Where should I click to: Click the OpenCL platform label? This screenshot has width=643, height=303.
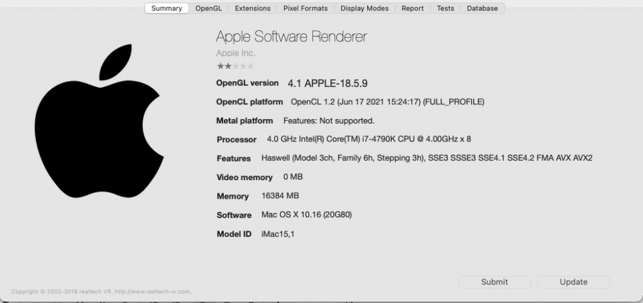coord(249,102)
